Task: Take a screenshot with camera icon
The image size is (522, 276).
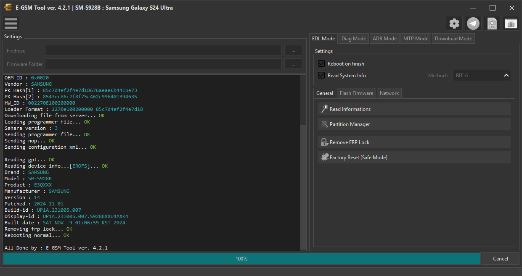Action: pos(511,24)
